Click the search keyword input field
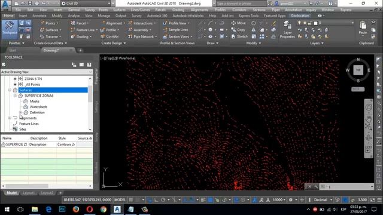Screen dimensions: 383x215 [x=241, y=4]
